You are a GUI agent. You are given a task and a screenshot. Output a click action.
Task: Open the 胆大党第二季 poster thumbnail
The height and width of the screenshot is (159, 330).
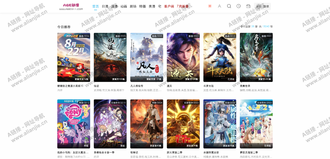click(183, 124)
